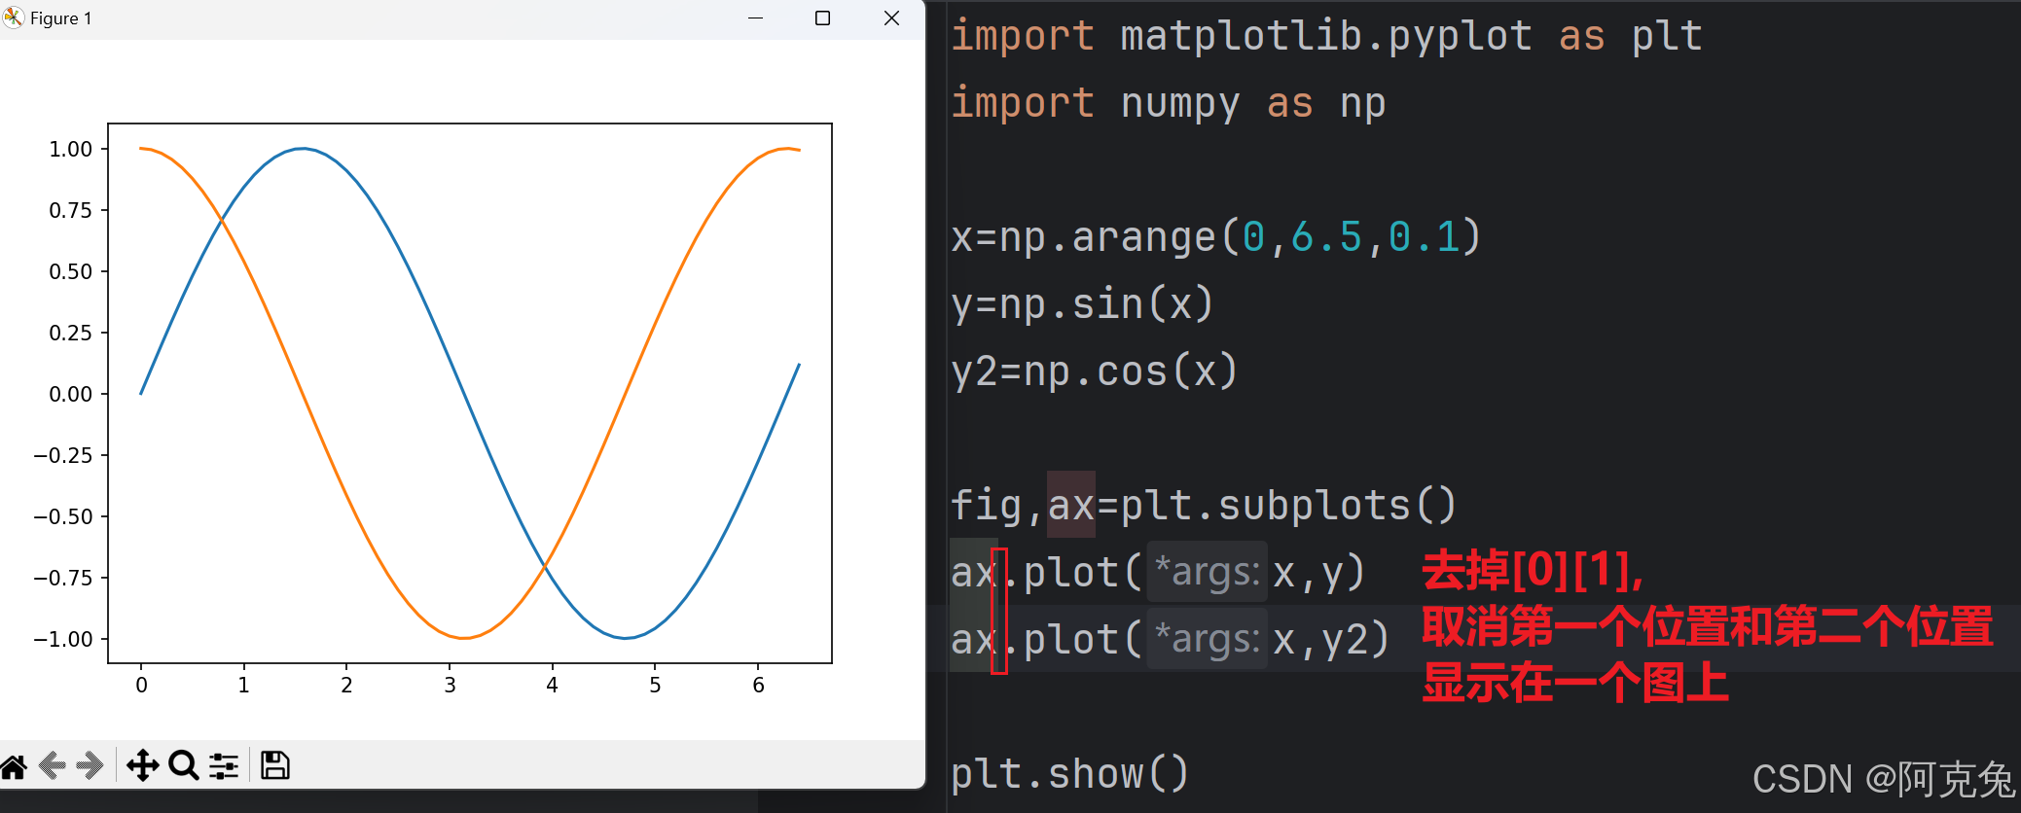Click the *args: hint before x,y2)
This screenshot has width=2021, height=813.
[x=1207, y=639]
